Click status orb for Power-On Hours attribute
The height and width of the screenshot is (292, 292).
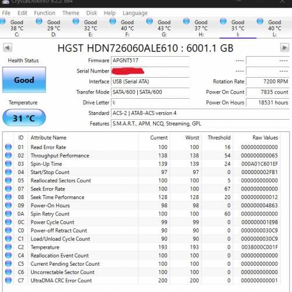coord(8,206)
